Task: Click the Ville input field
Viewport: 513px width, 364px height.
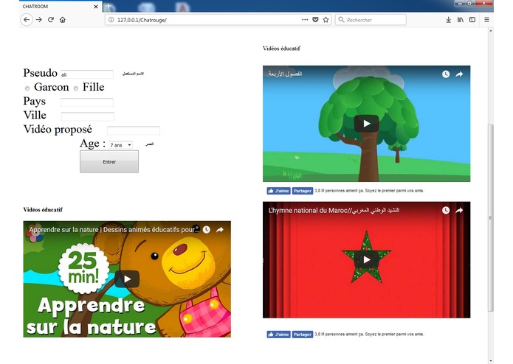Action: tap(87, 116)
